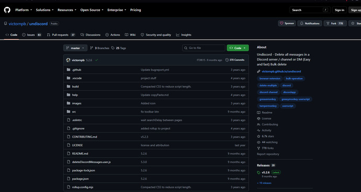The height and width of the screenshot is (192, 361).
Task: Open the undiscord repository link
Action: coord(38,23)
